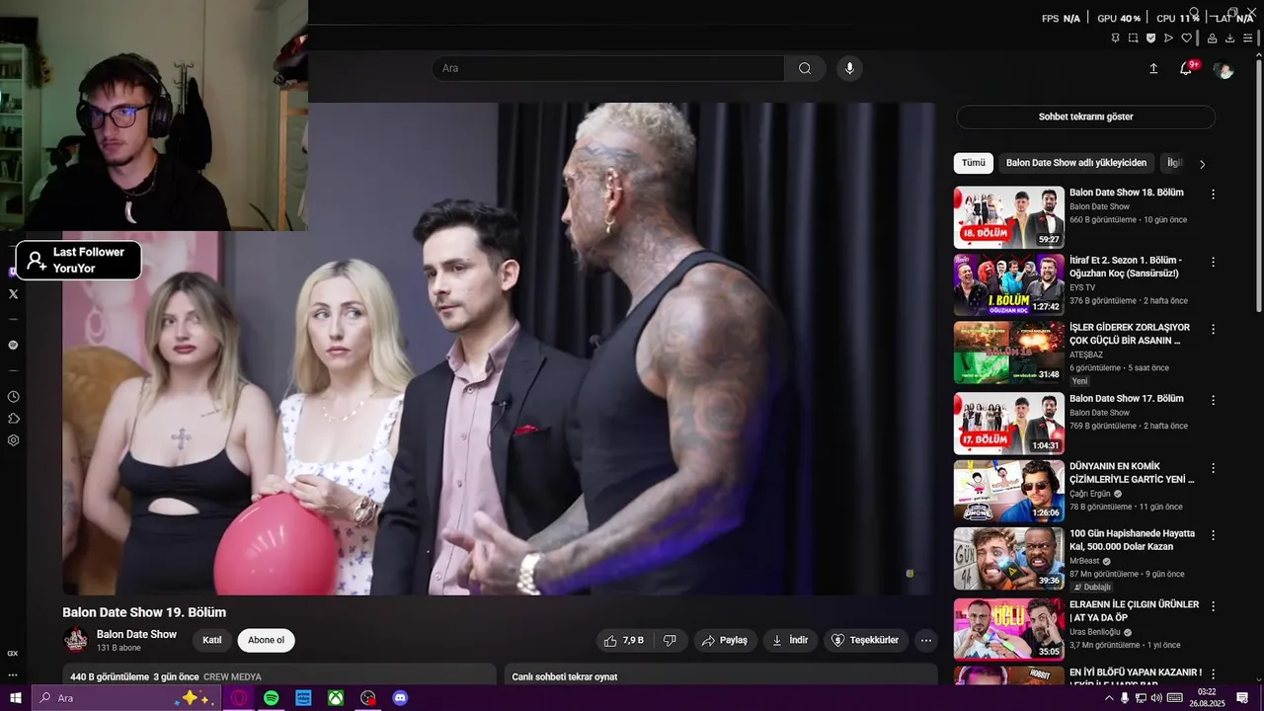The height and width of the screenshot is (711, 1264).
Task: Click the Abone ol subscribe button
Action: [266, 640]
